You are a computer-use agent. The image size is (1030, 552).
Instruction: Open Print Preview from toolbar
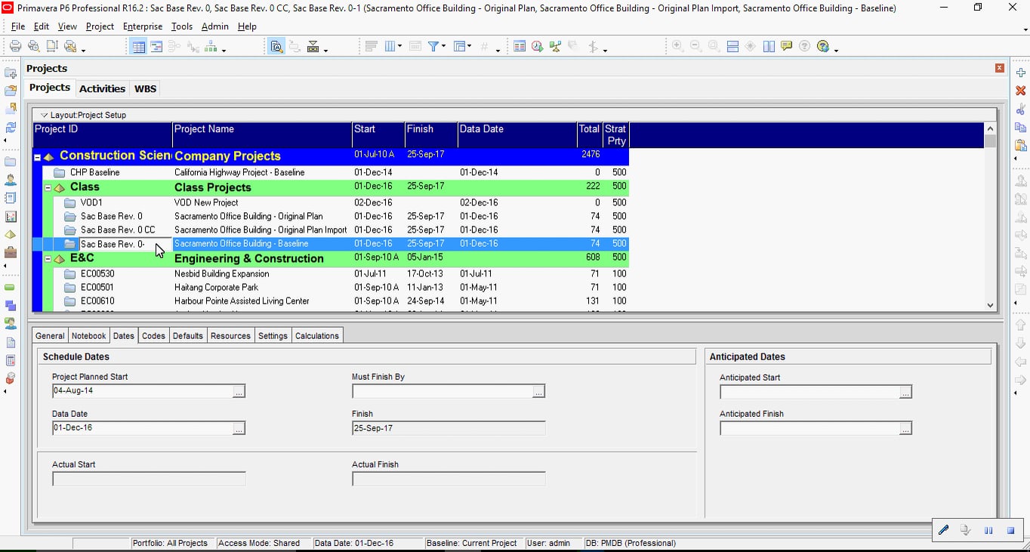[x=33, y=46]
